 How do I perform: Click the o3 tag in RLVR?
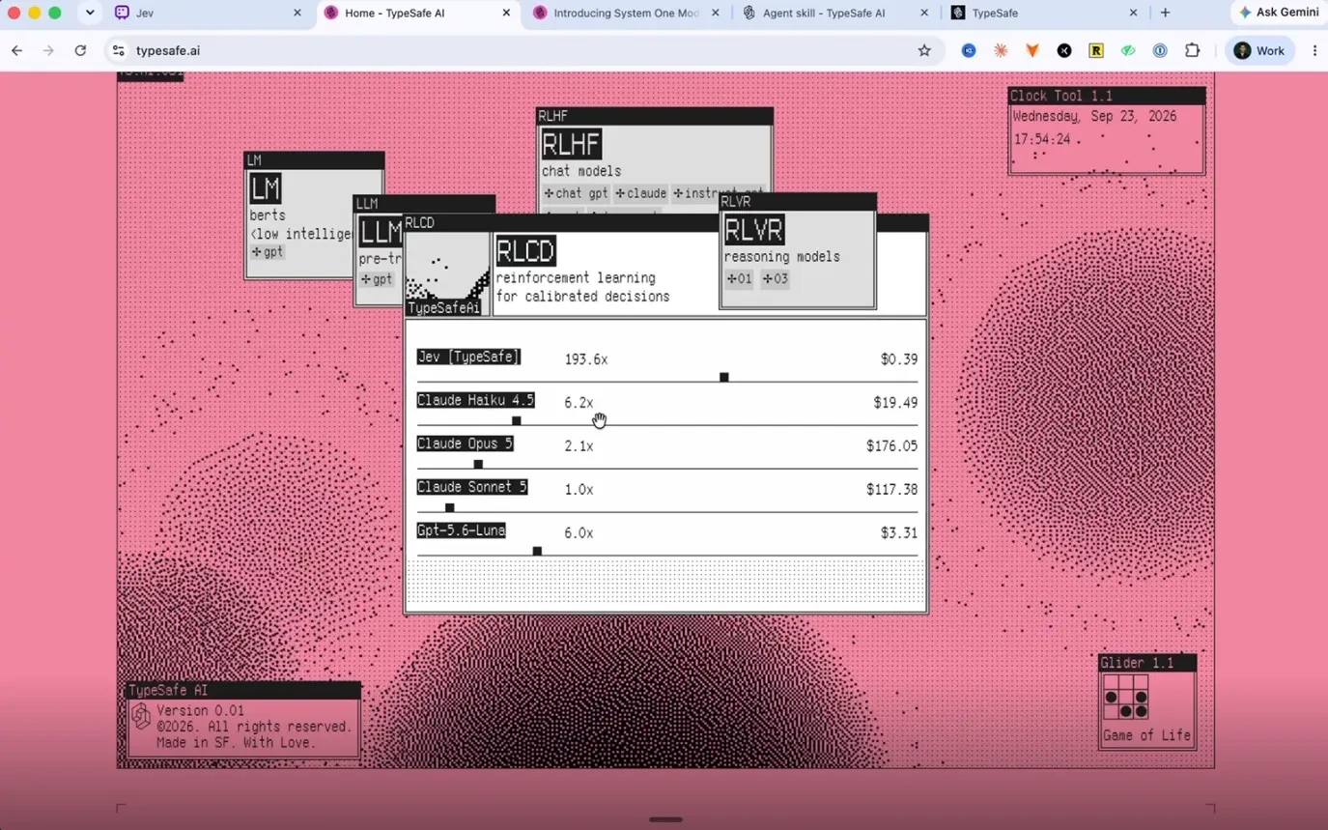[776, 279]
